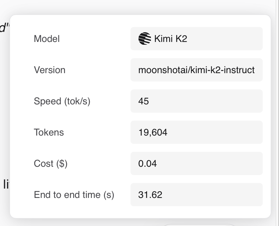
Task: Click the Tokens label
Action: [x=49, y=132]
